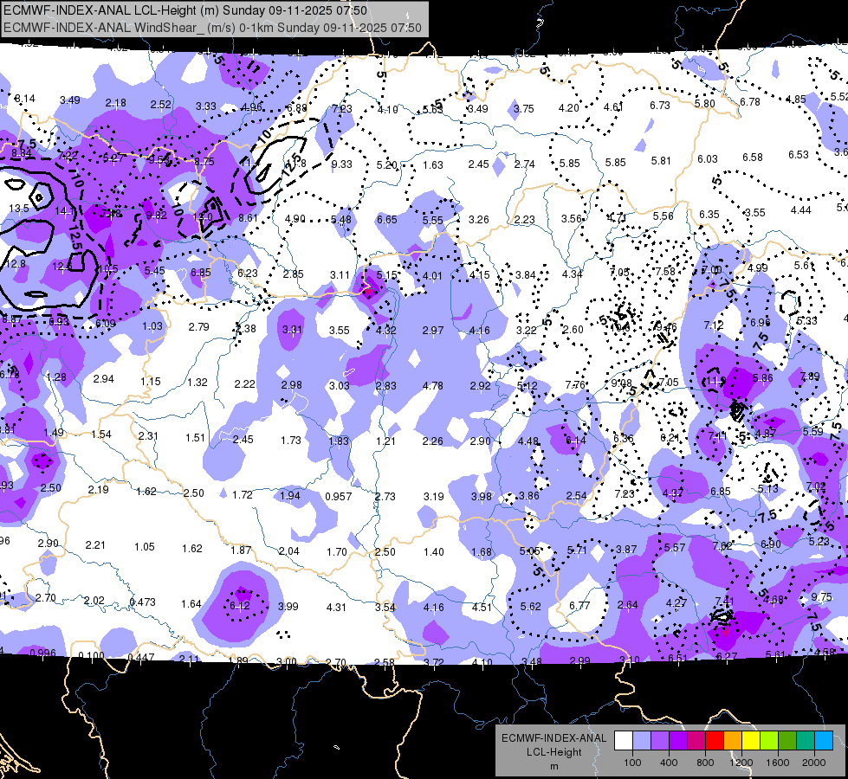Click the legend scale value 2000

point(813,763)
